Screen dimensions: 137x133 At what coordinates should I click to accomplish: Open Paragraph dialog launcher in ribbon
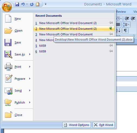pyautogui.click(x=134, y=36)
